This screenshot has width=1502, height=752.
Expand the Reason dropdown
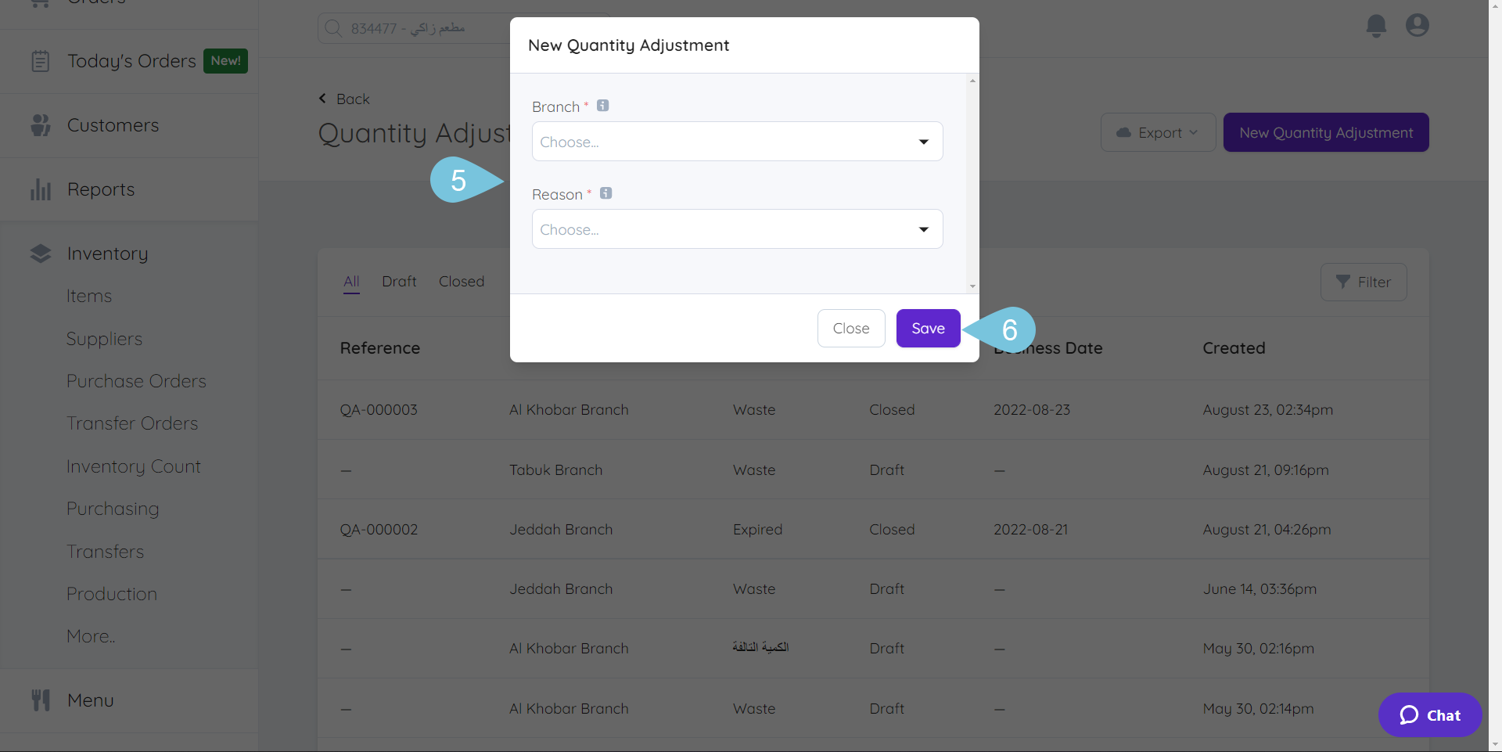pyautogui.click(x=737, y=229)
